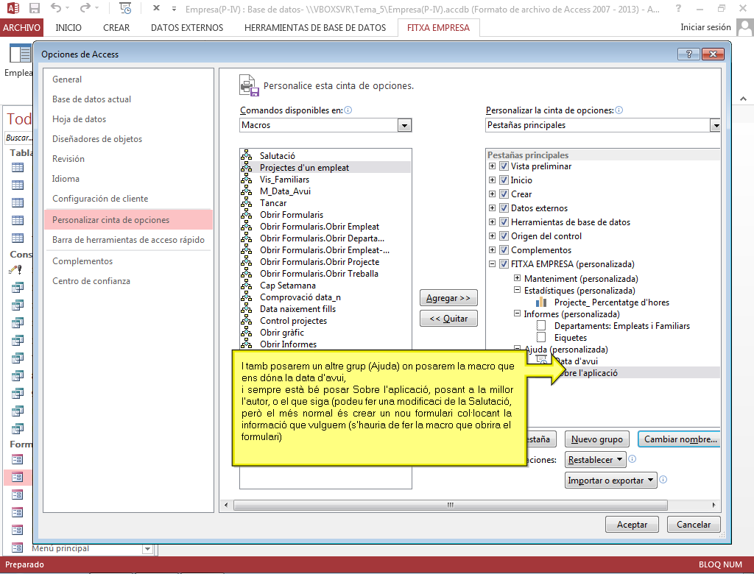Open the Restablecer dropdown button
This screenshot has height=574, width=754.
point(595,460)
